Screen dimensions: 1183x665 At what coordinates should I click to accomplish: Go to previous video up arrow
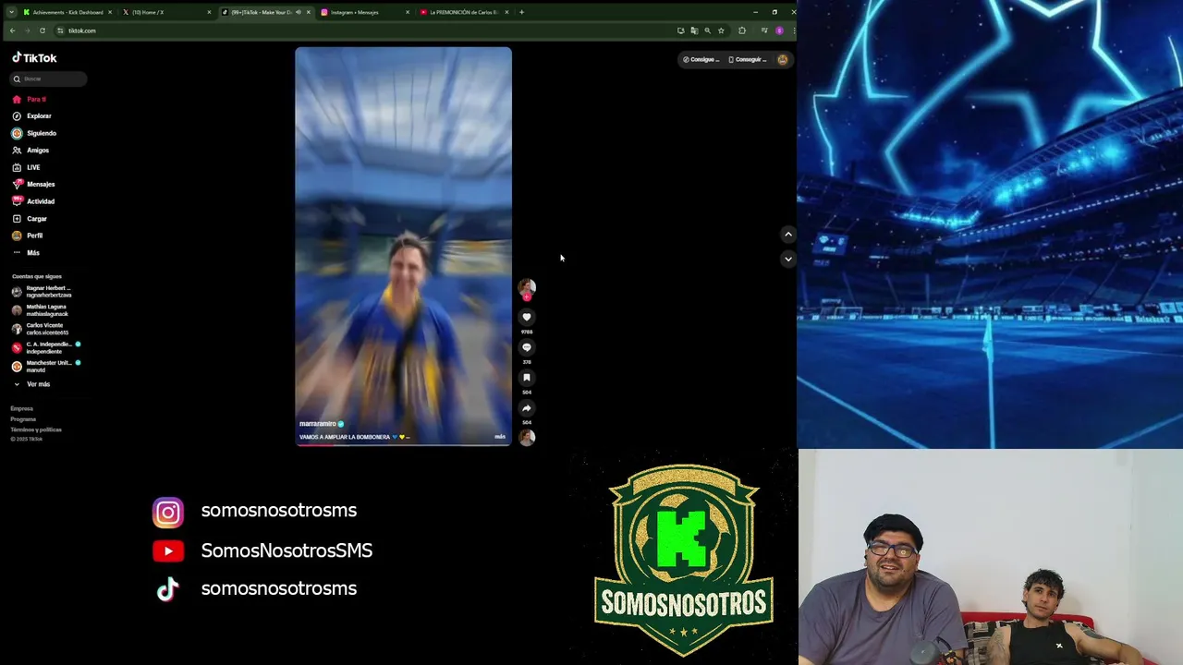coord(788,235)
